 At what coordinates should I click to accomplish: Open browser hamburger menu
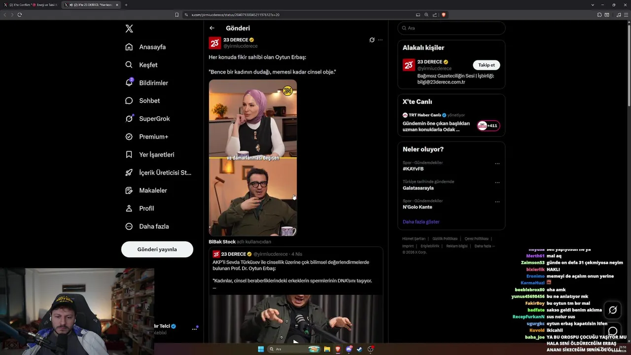click(627, 15)
